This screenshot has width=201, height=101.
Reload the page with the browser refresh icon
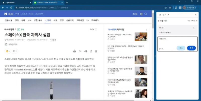pyautogui.click(x=11, y=7)
